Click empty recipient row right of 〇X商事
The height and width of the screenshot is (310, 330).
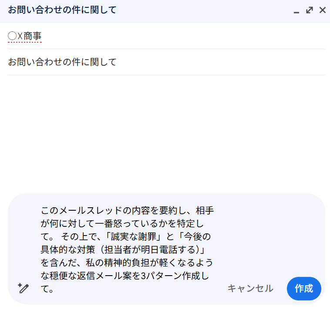point(183,36)
